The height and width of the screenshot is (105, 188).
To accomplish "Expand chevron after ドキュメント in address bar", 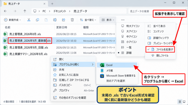I will tap(70, 11).
